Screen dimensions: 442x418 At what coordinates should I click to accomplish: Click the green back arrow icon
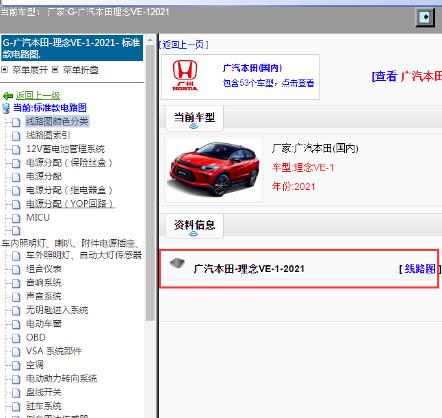coord(8,96)
